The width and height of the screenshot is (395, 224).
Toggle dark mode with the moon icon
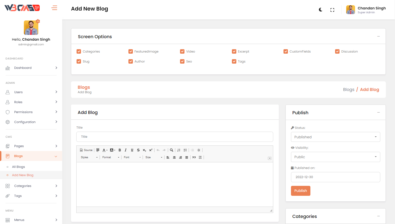tap(321, 10)
